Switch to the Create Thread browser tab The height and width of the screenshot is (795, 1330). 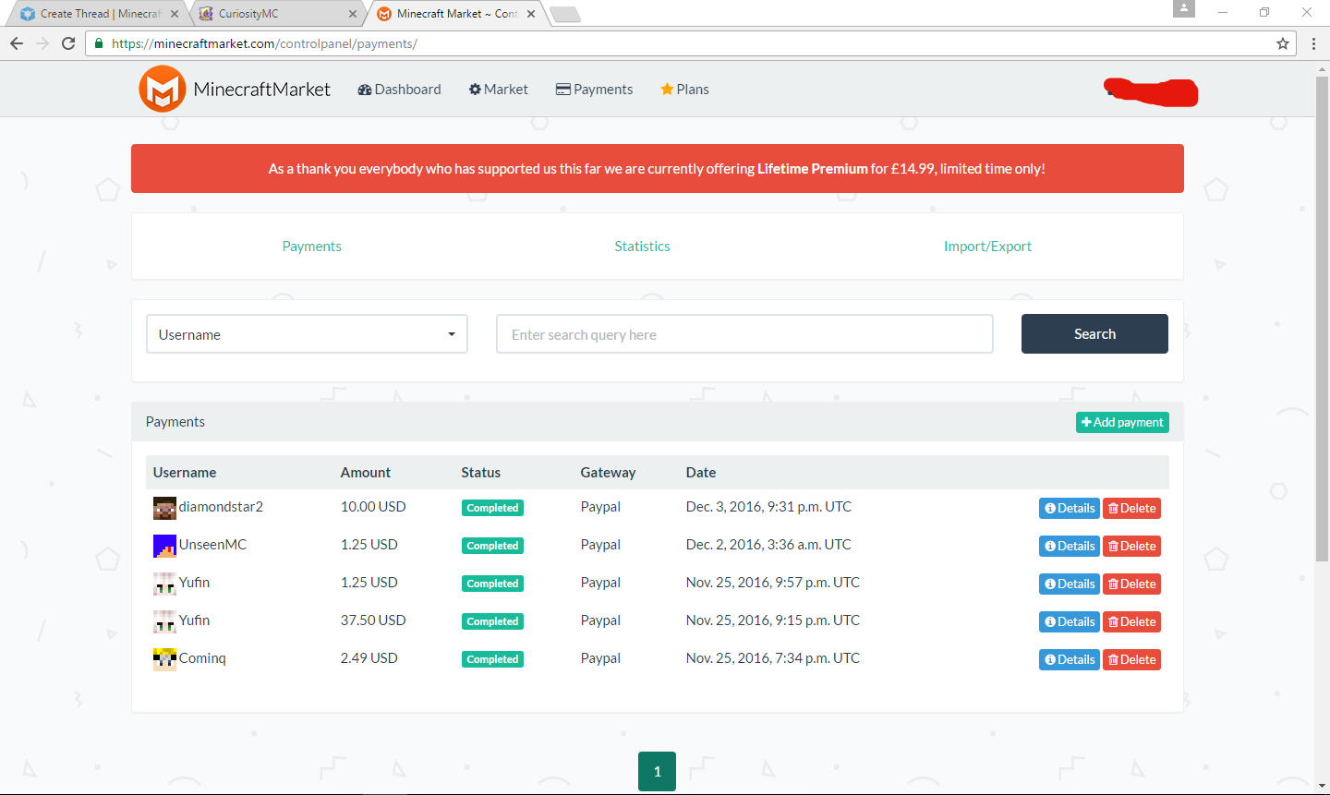(99, 14)
